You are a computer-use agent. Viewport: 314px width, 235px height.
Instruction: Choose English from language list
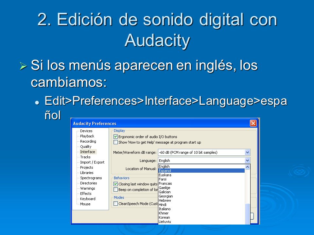click(x=201, y=166)
